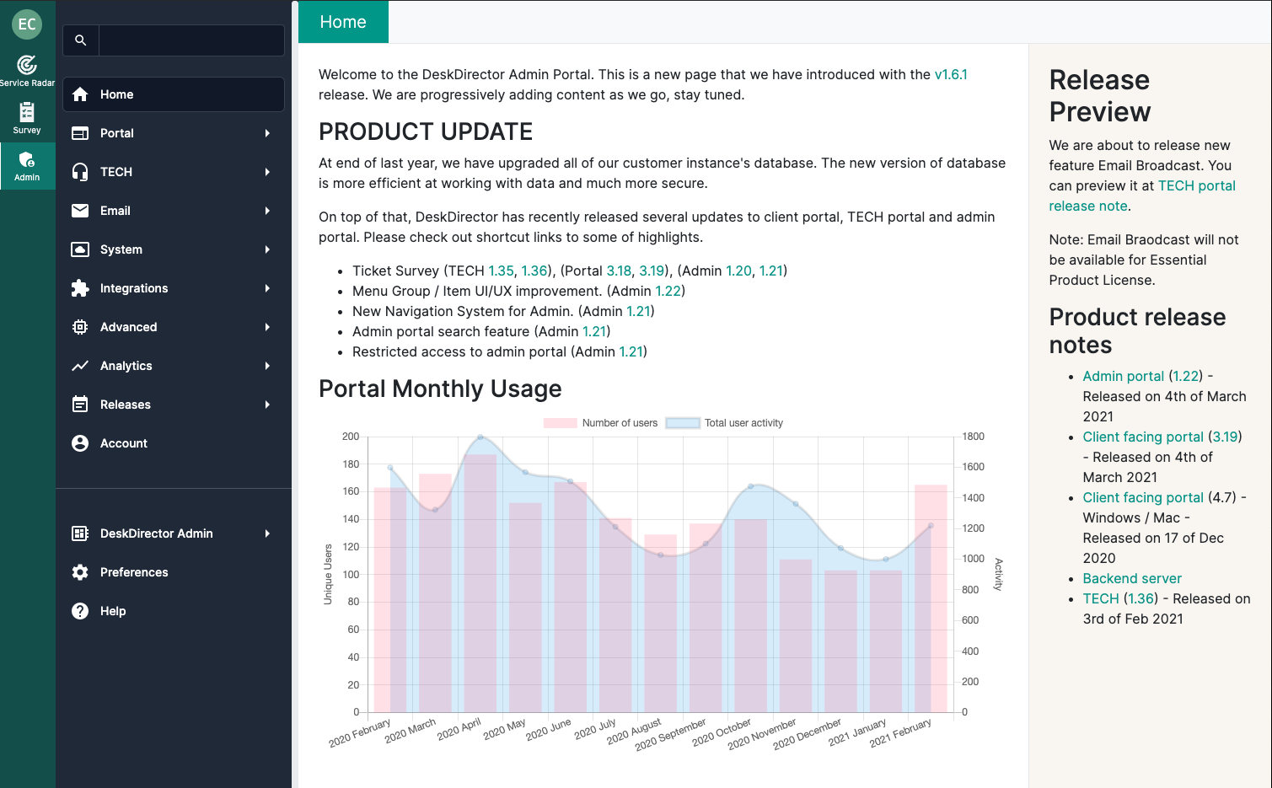Open the v1.6.1 release link
Screen dimensions: 1272x788
pos(951,74)
